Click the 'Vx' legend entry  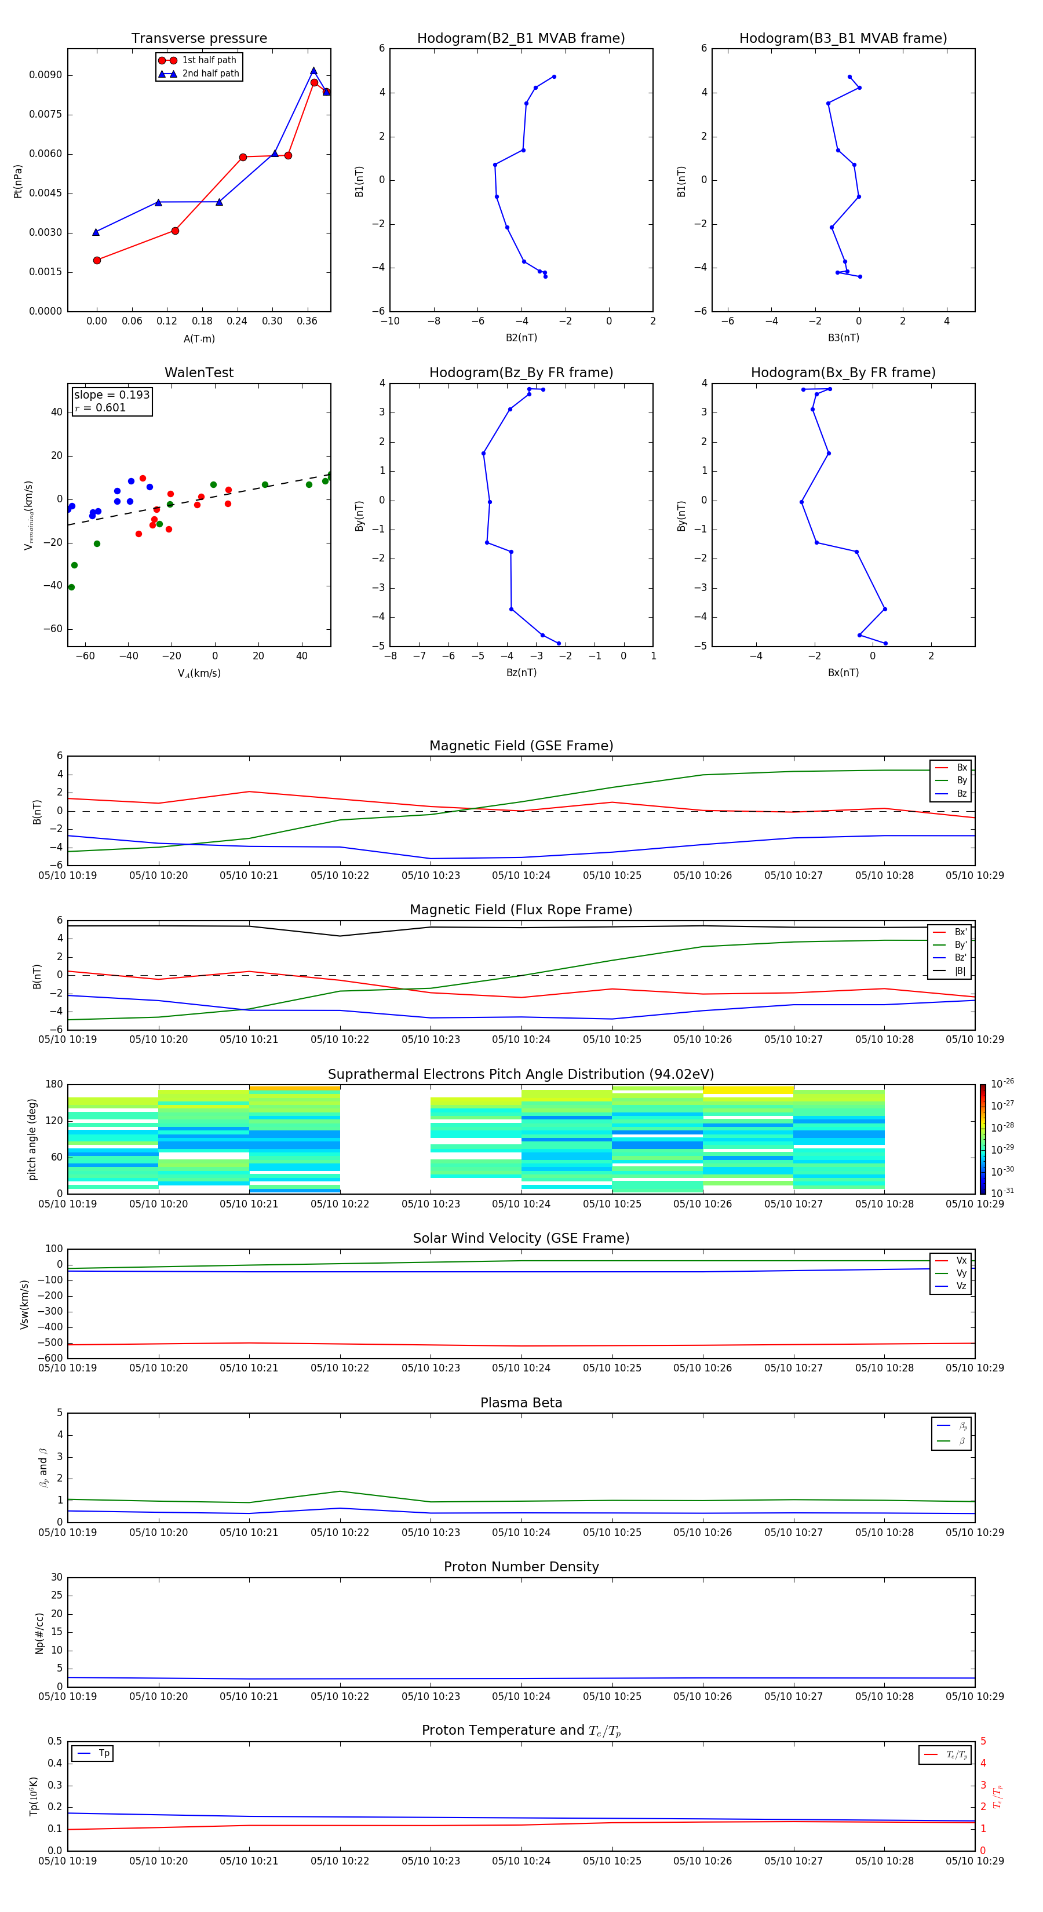coord(951,1260)
